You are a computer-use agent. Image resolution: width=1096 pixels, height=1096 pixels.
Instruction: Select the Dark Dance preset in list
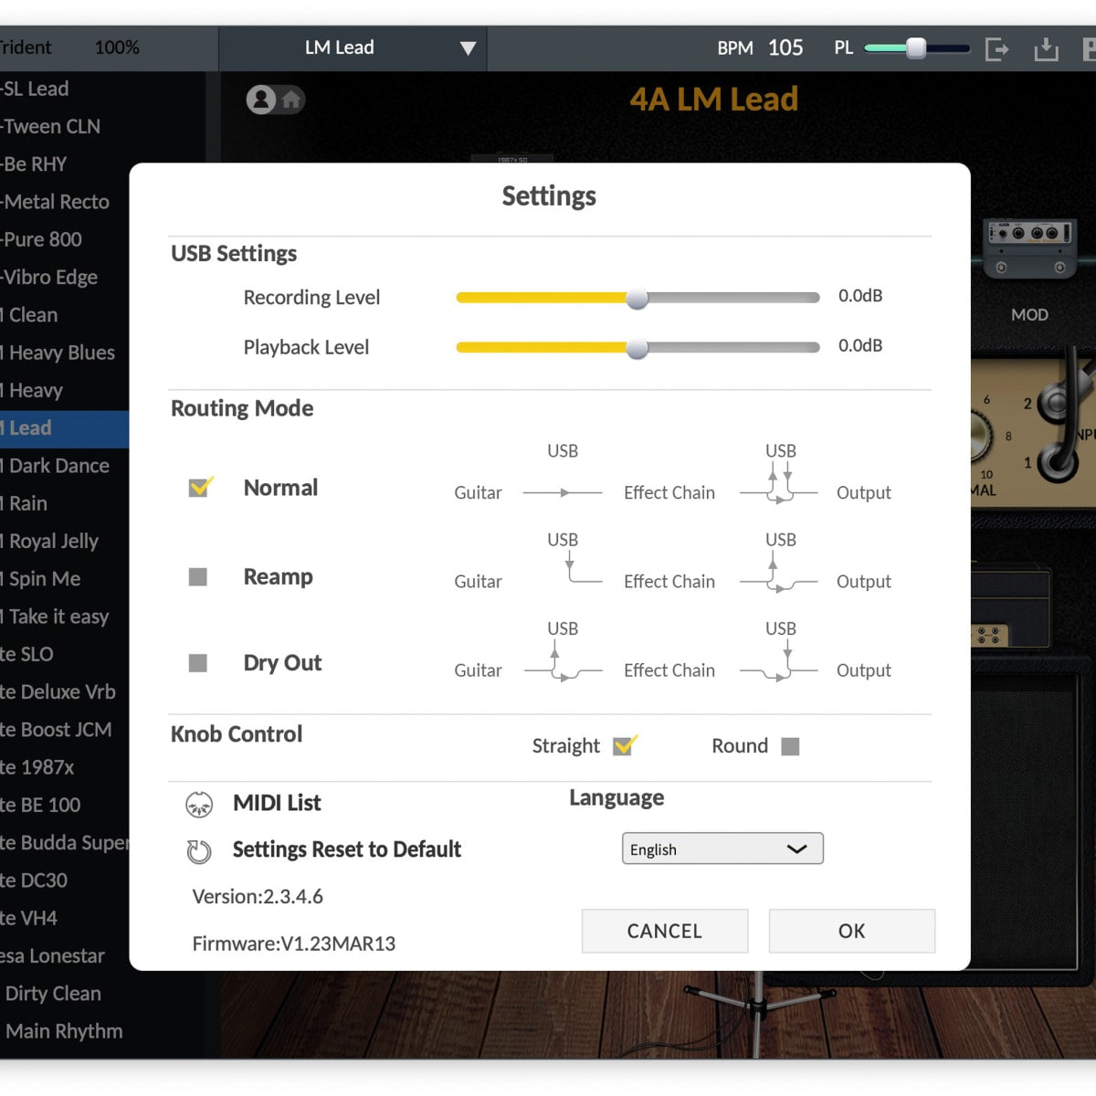59,466
